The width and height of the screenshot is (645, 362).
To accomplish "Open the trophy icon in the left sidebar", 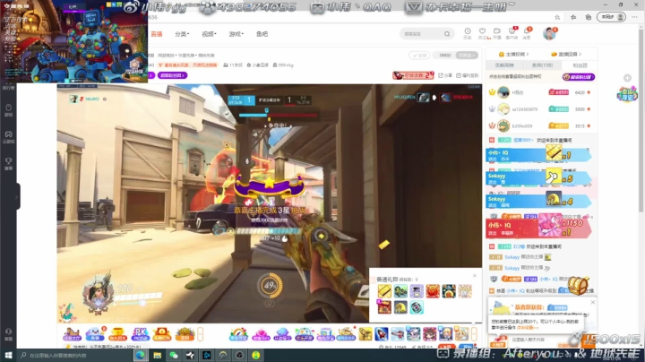I will pyautogui.click(x=9, y=163).
